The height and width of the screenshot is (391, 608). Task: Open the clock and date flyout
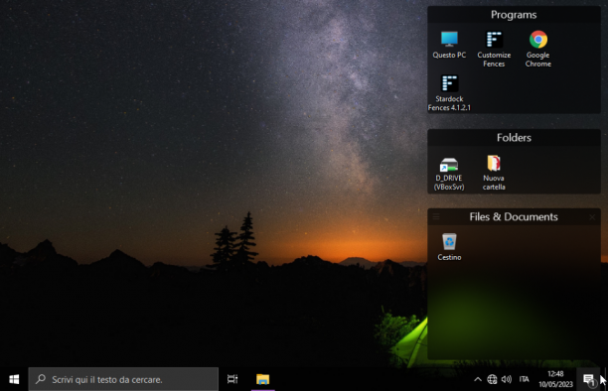pyautogui.click(x=555, y=379)
